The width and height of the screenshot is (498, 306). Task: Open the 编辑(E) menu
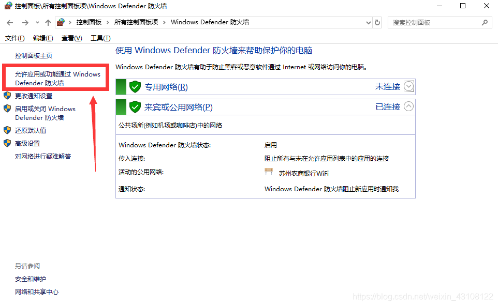pos(43,38)
